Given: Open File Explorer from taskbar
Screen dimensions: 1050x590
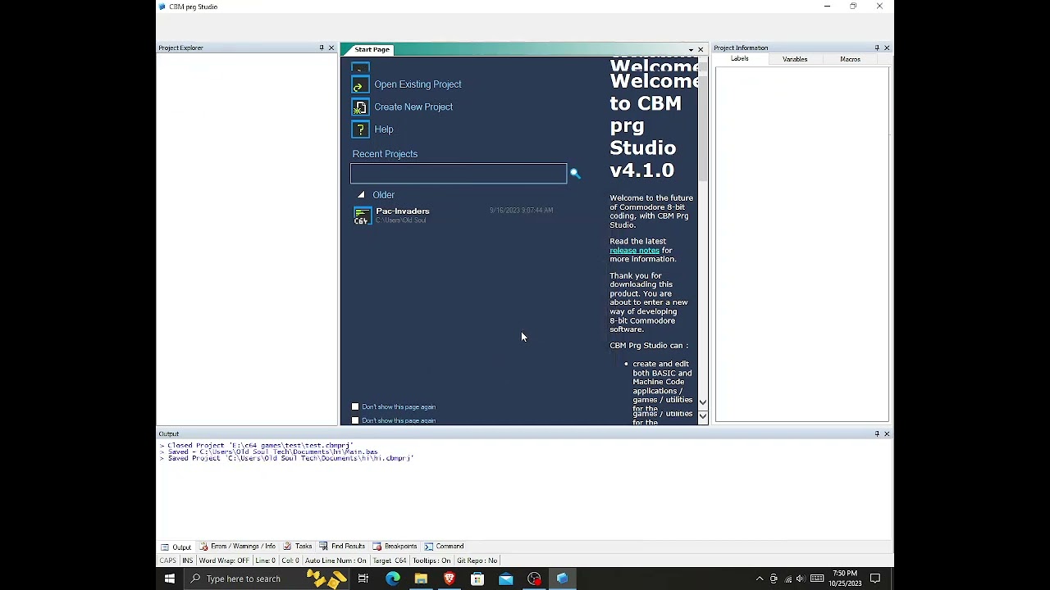Looking at the screenshot, I should pos(421,579).
